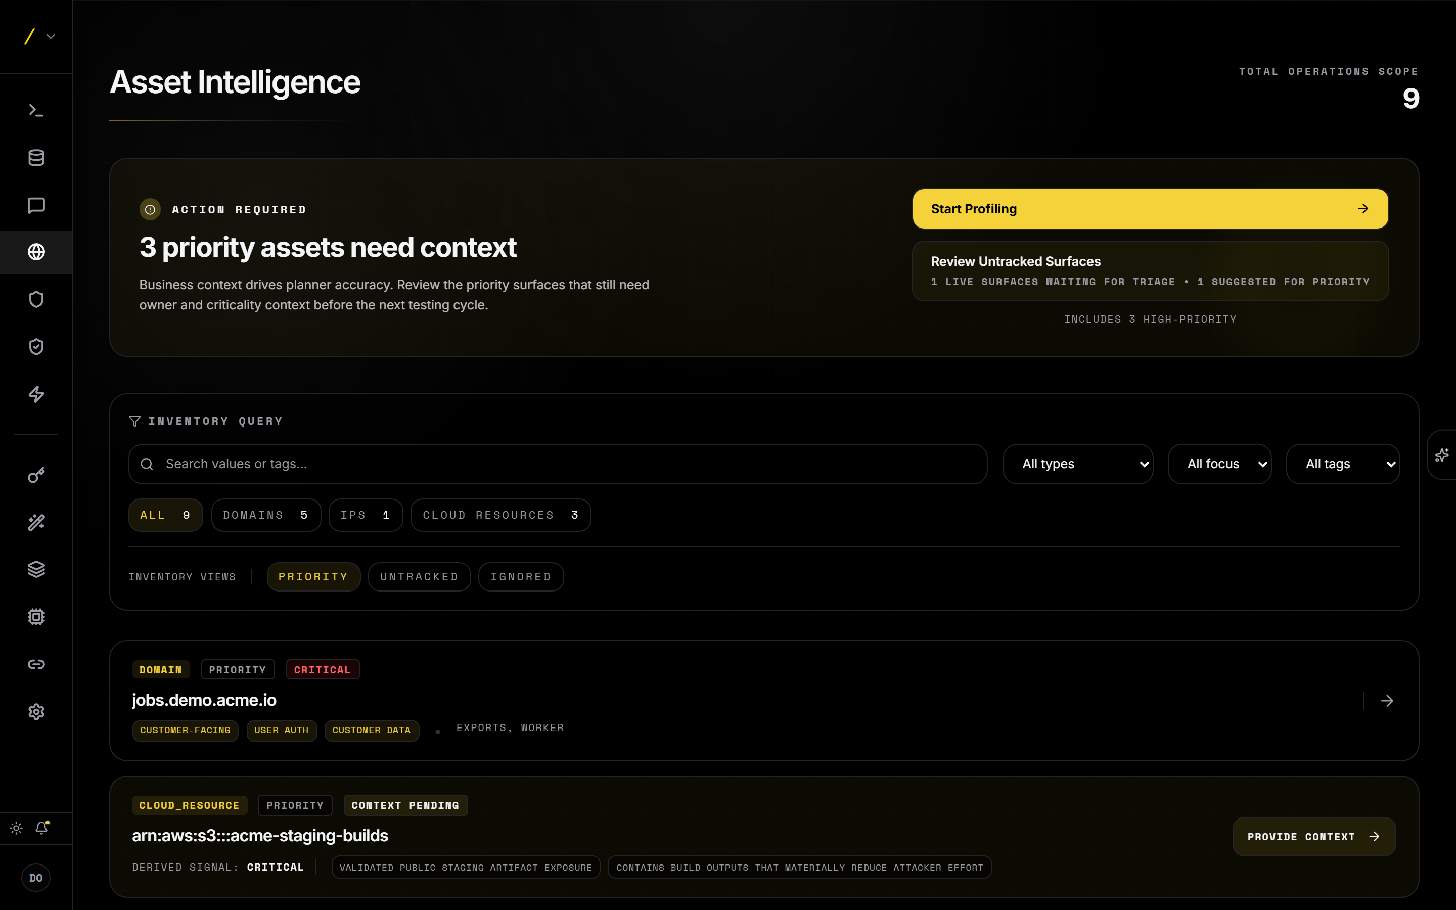1456x910 pixels.
Task: Open the DO user avatar
Action: (x=36, y=878)
